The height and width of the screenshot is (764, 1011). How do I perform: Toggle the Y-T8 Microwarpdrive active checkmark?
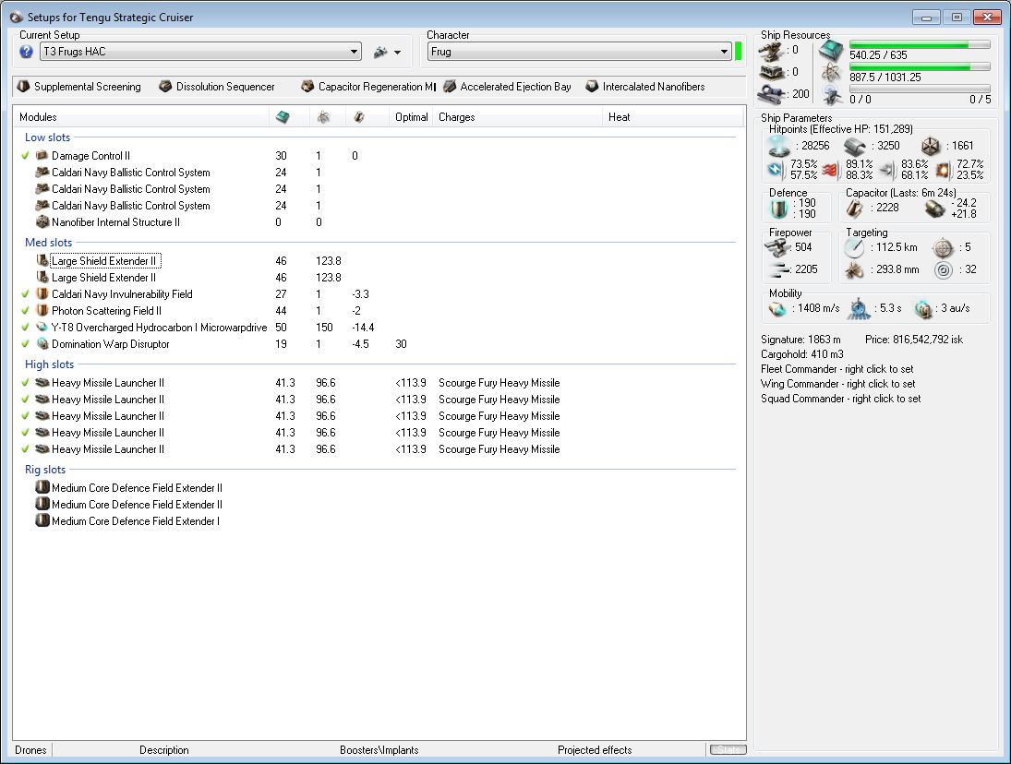25,328
